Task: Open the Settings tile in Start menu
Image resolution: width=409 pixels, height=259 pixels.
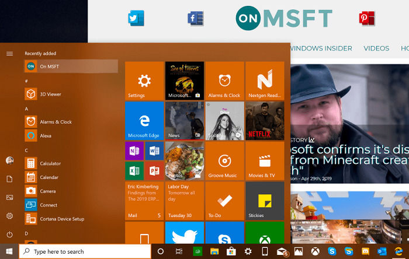Action: [x=144, y=80]
